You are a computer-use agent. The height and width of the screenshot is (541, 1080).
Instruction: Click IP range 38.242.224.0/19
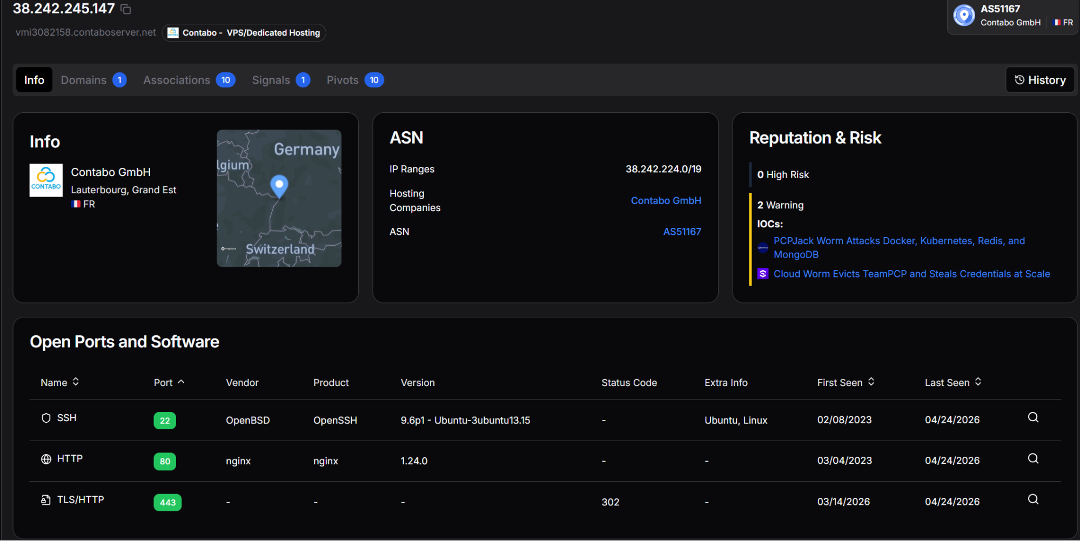pos(663,169)
